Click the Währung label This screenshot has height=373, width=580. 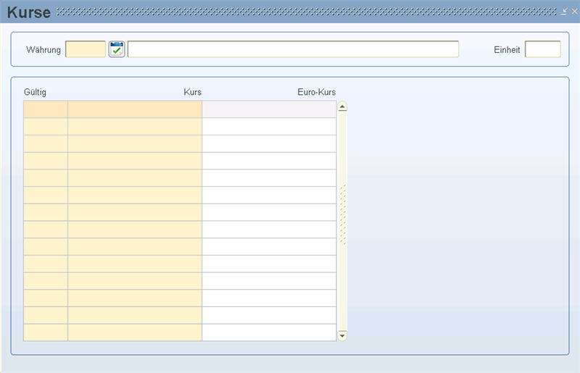(43, 49)
